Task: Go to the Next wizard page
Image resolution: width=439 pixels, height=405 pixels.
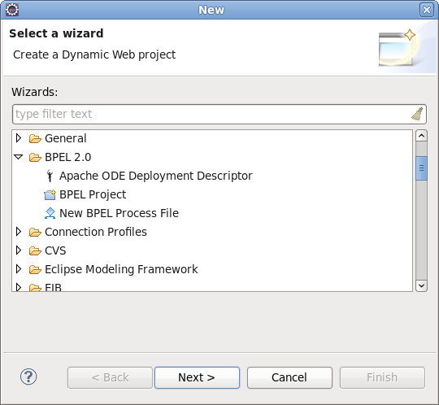Action: pos(197,377)
